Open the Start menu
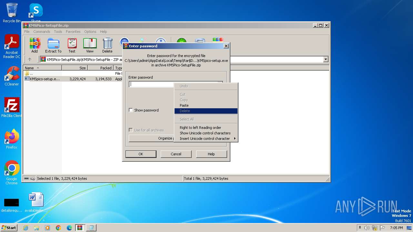 [9, 228]
